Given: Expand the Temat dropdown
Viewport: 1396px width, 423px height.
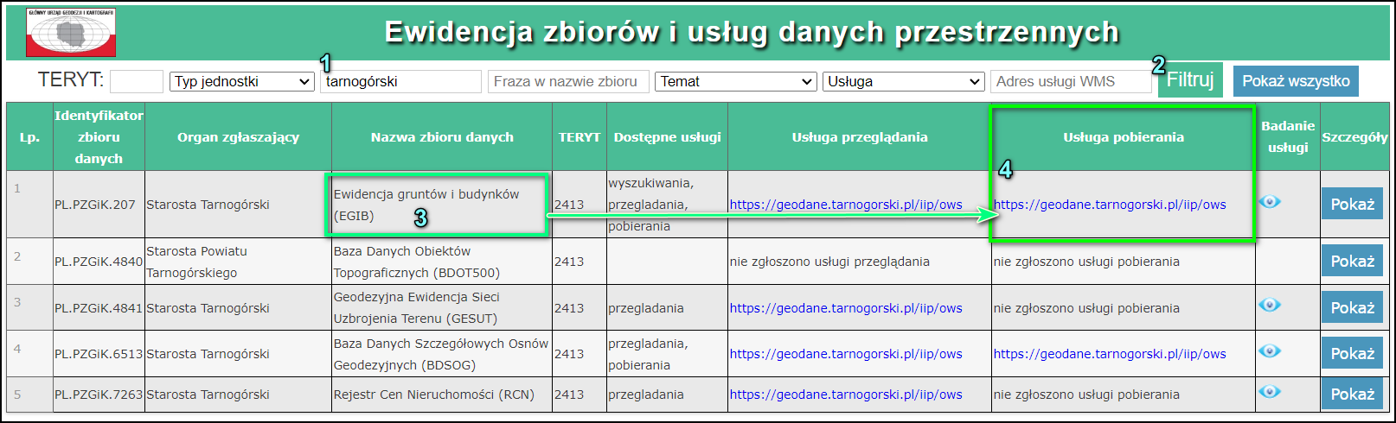Looking at the screenshot, I should tap(735, 81).
